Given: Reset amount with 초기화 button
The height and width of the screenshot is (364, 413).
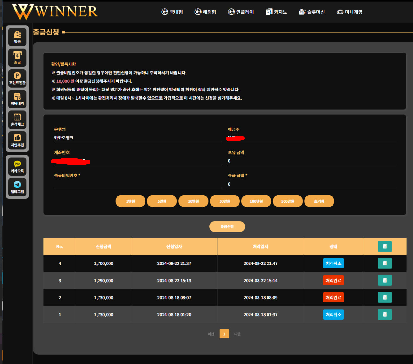Looking at the screenshot, I should click(x=319, y=201).
